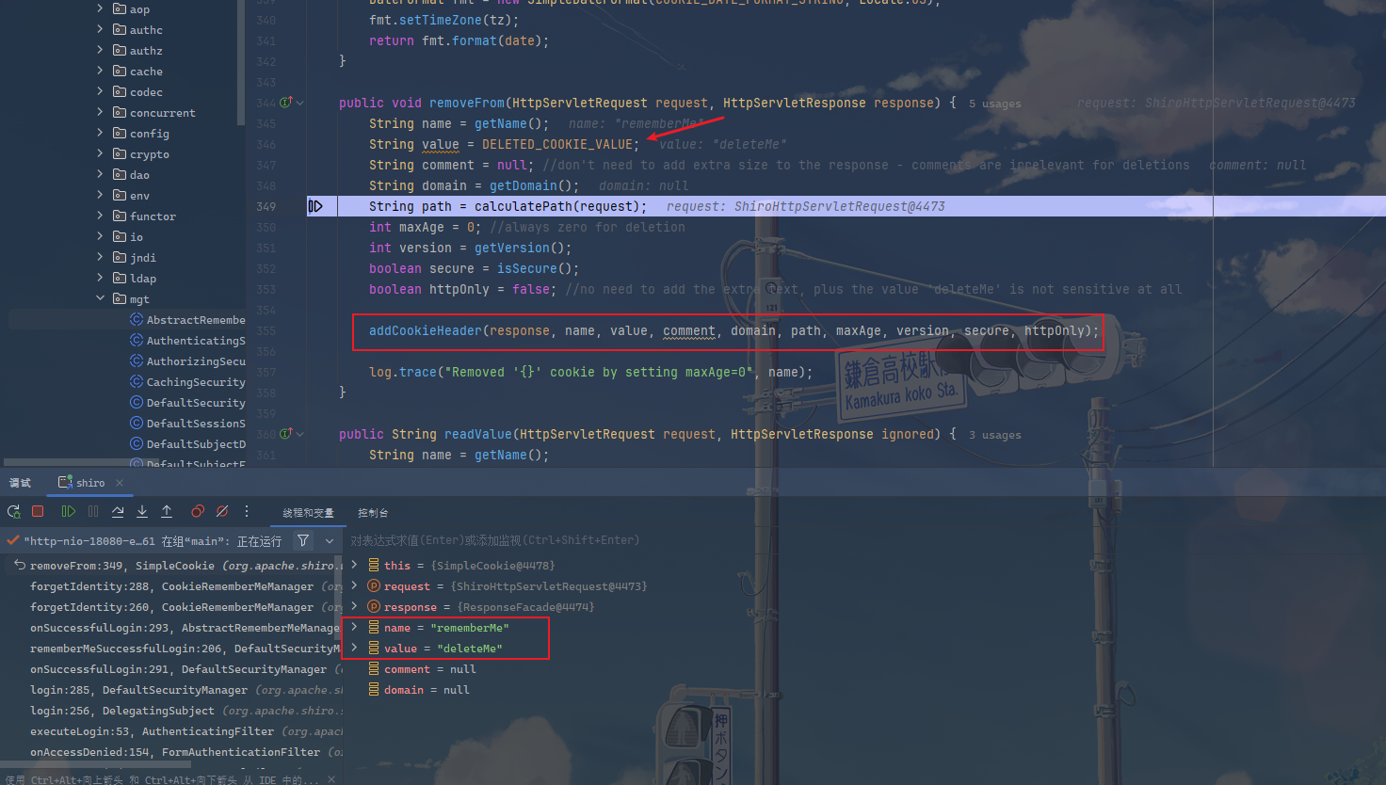Screen dimensions: 1386x785
Task: Click implementation gutter icon at line 360
Action: 286,433
